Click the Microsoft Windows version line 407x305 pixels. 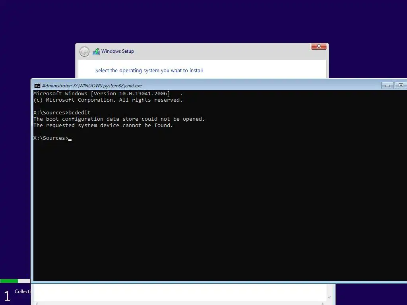point(102,94)
